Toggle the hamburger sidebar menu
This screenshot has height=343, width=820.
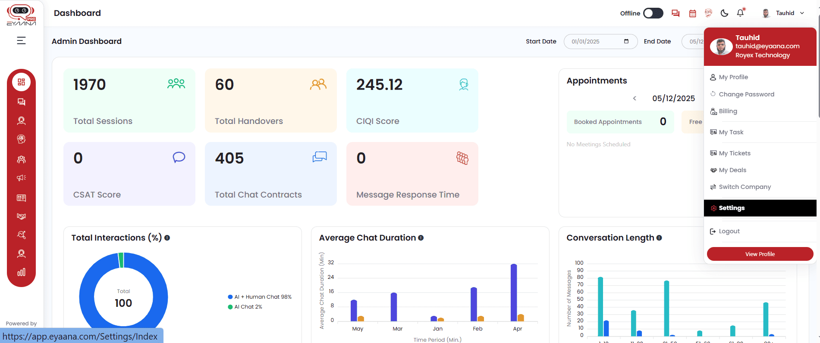(x=21, y=40)
